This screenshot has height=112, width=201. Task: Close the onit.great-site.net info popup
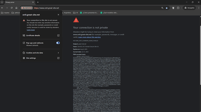coord(58,15)
